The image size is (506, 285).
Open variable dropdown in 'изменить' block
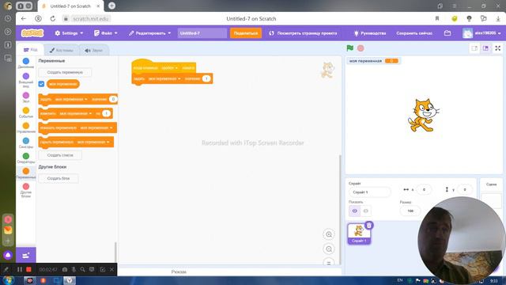click(76, 113)
